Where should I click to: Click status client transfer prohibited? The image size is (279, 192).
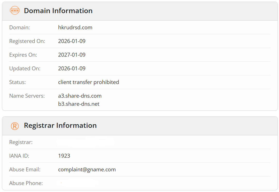[x=89, y=82]
